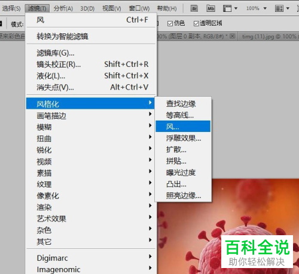Choose 转换为智能滤镜
The width and height of the screenshot is (299, 274).
(x=91, y=36)
